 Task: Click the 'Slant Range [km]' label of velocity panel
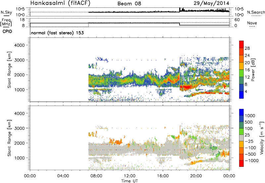tap(9, 138)
